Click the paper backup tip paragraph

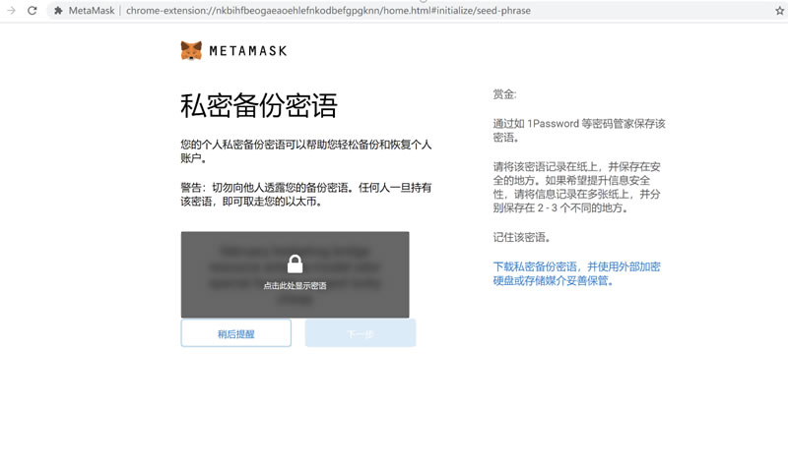(x=579, y=187)
